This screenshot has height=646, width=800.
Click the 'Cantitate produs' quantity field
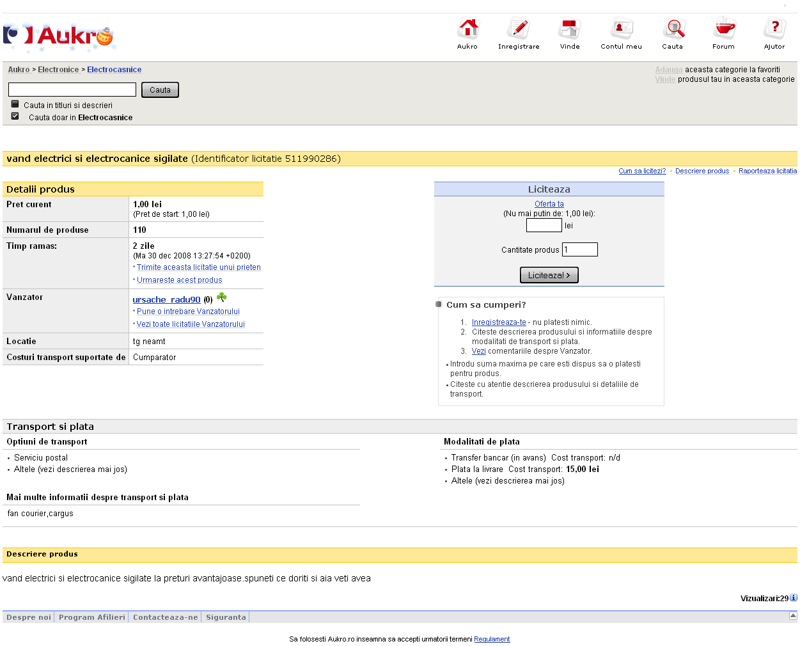[x=579, y=249]
